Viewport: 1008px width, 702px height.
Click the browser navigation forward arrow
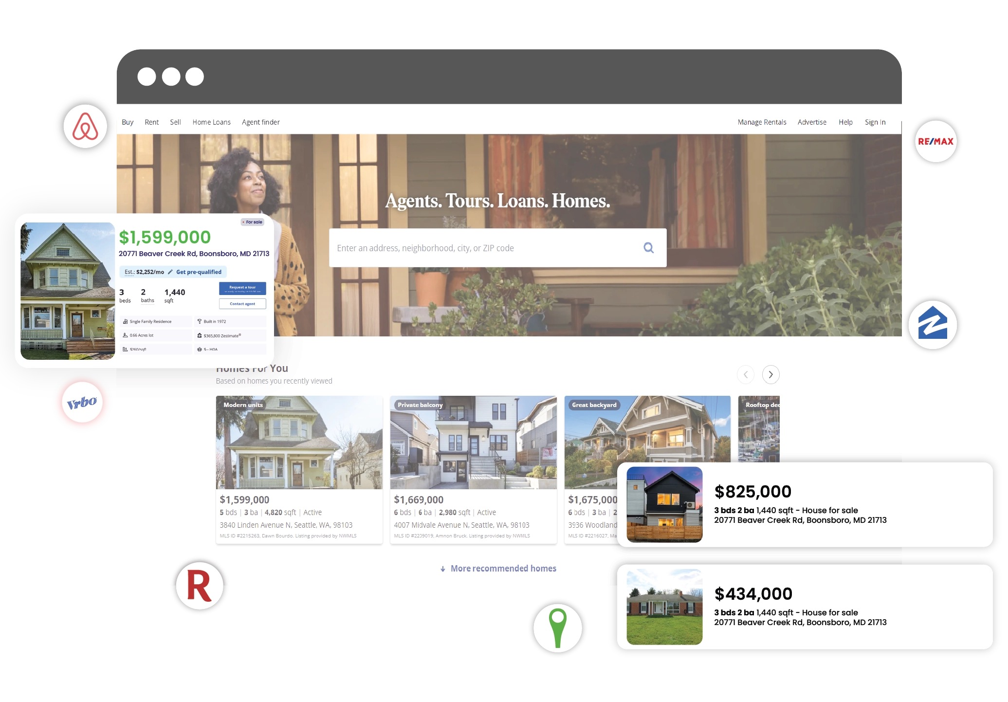pos(772,375)
